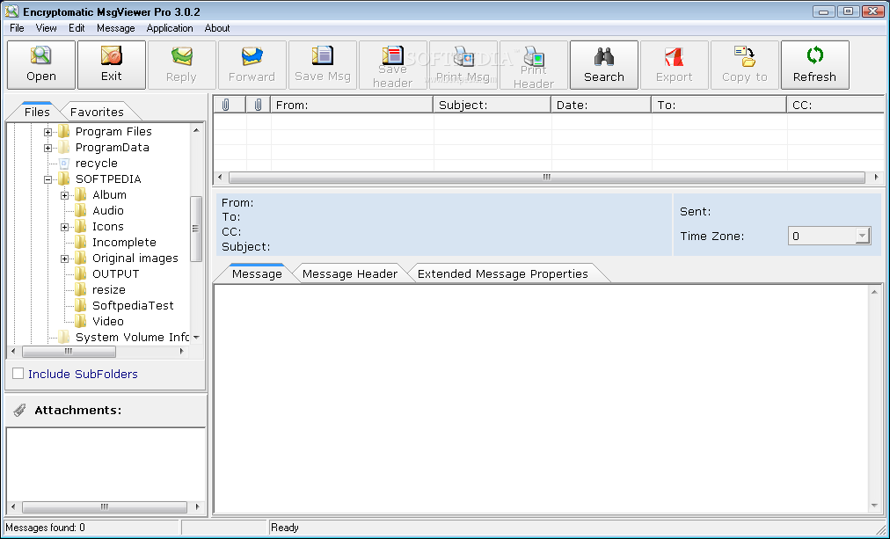The height and width of the screenshot is (539, 890).
Task: Collapse the SOFTPEDIA folder
Action: pos(47,179)
